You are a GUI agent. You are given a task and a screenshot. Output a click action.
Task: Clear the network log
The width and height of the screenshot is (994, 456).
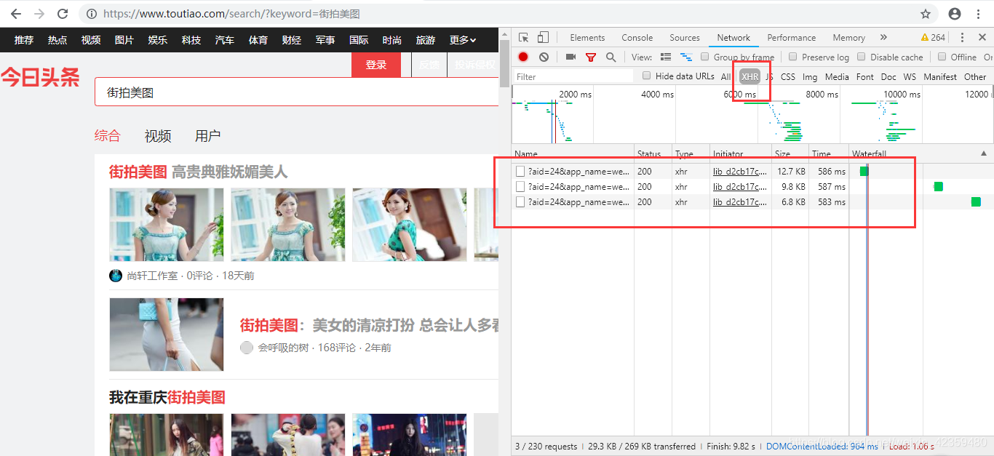tap(544, 57)
